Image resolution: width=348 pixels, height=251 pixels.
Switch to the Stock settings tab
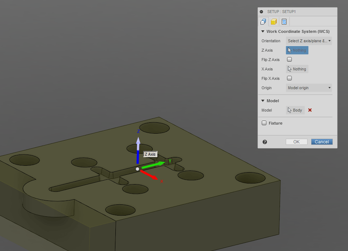[273, 21]
